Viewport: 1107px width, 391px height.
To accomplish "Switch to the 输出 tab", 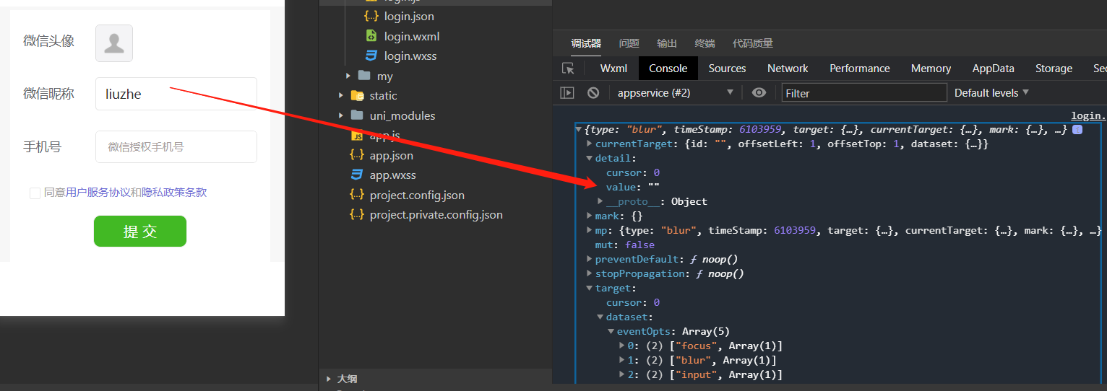I will click(667, 43).
